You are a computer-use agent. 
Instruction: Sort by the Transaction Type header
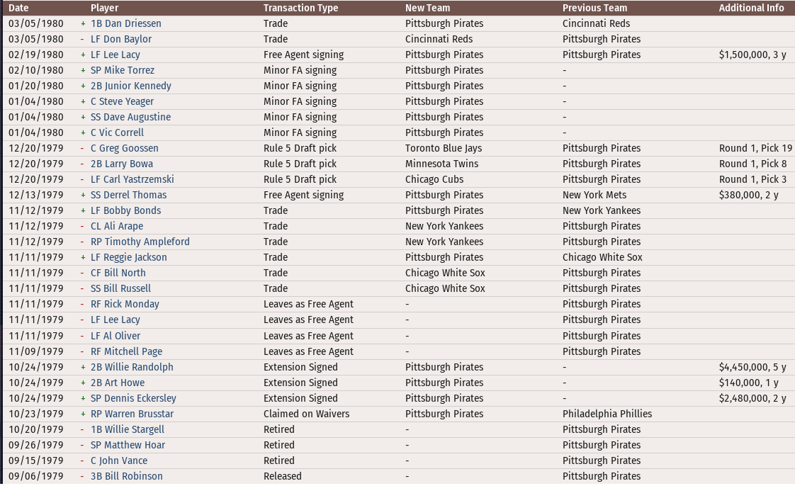300,8
